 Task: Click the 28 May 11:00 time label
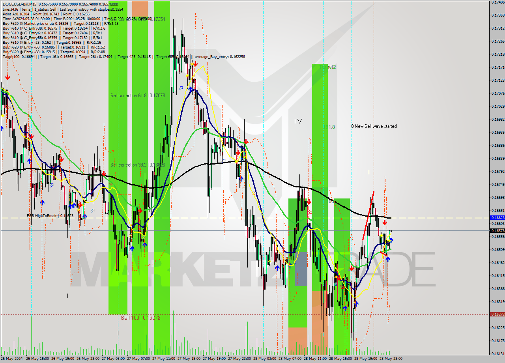316,359
